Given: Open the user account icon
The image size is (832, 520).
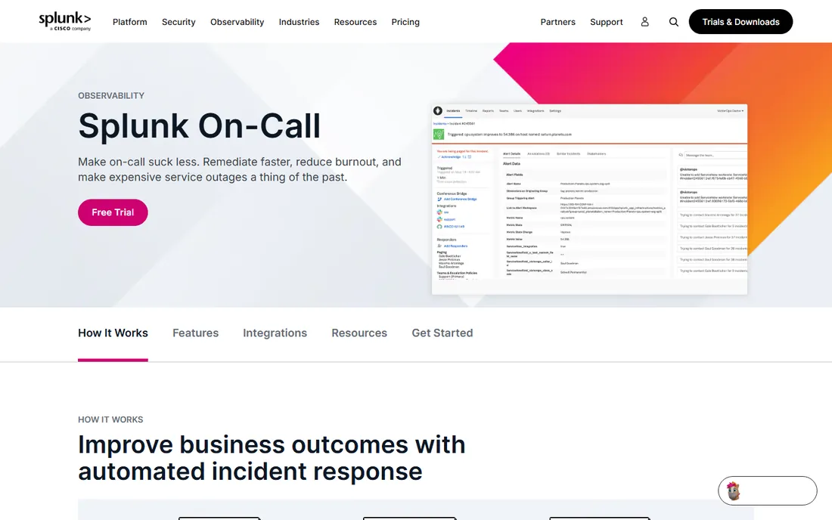Looking at the screenshot, I should (x=644, y=22).
